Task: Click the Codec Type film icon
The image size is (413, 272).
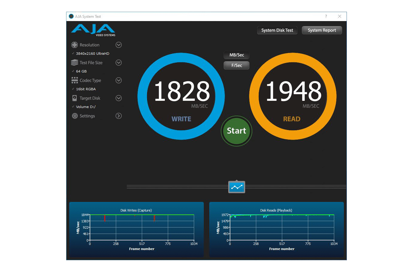Action: (x=74, y=80)
